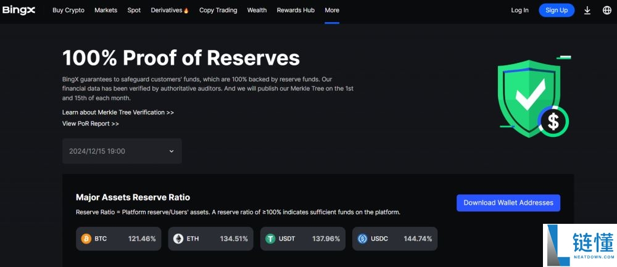Image resolution: width=617 pixels, height=267 pixels.
Task: Open the More menu
Action: pos(332,10)
